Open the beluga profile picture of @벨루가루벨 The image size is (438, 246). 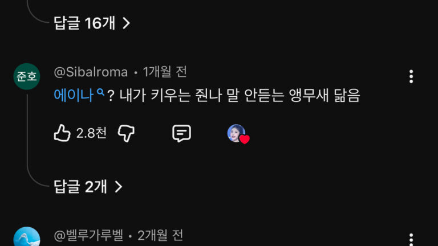[x=27, y=237]
